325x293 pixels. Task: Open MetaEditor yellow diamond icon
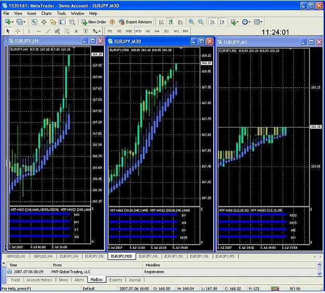tap(112, 22)
